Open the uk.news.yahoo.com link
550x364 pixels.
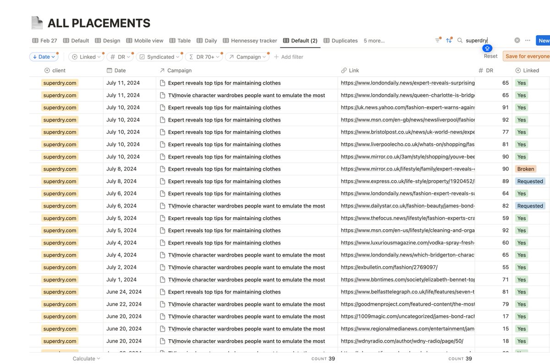click(x=407, y=108)
